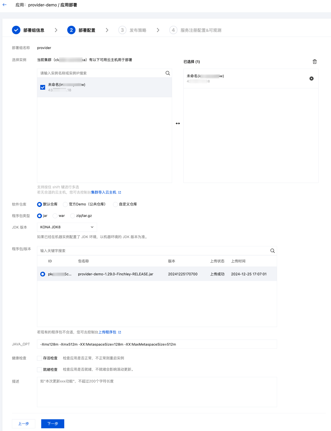
Task: Go back using the top-left arrow
Action: [4, 5]
